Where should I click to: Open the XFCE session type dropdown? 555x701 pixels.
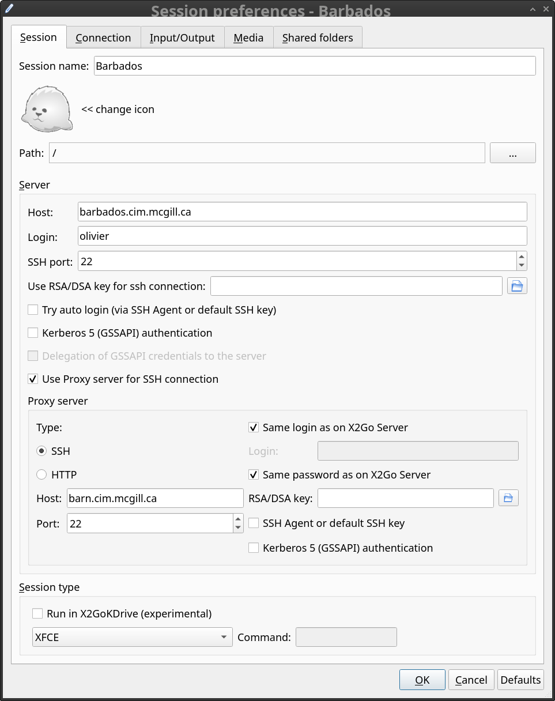[133, 637]
